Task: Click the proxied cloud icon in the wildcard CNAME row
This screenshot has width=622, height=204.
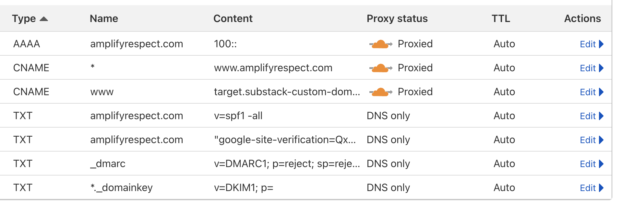Action: 381,68
